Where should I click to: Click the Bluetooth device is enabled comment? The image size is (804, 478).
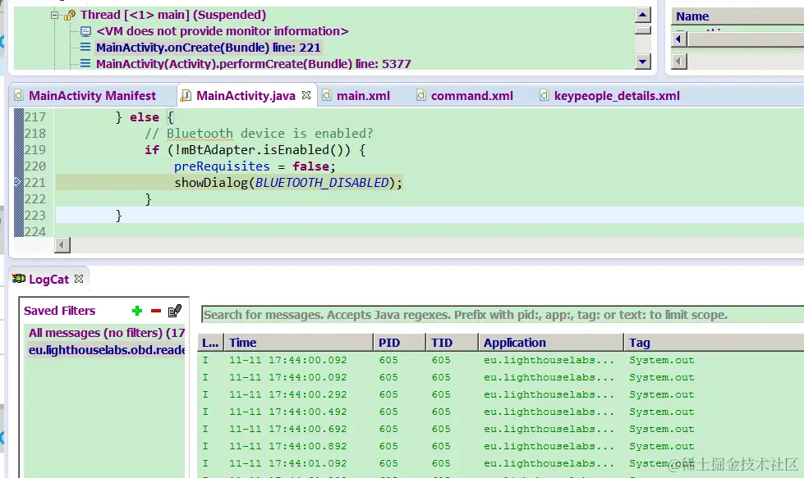[x=259, y=134]
